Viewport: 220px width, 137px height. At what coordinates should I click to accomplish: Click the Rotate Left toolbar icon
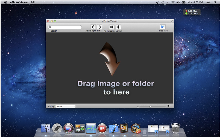click(100, 27)
